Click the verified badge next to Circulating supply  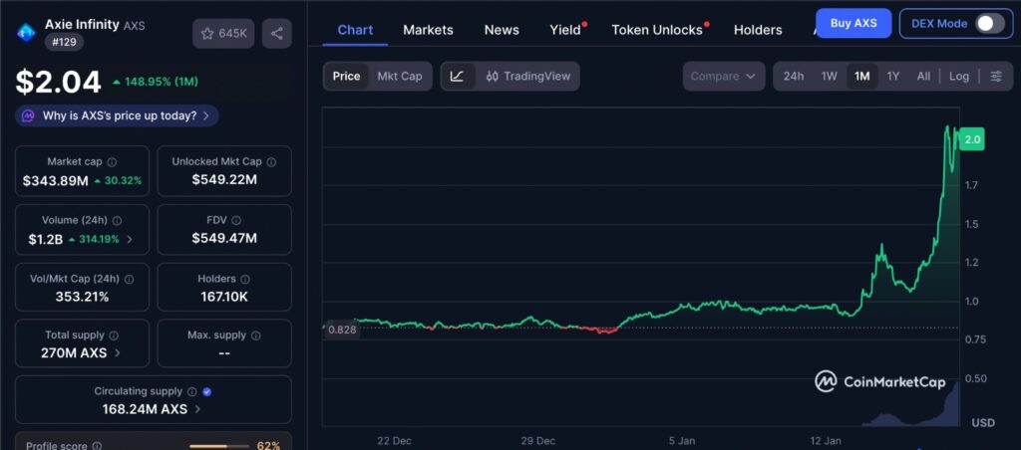tap(207, 391)
